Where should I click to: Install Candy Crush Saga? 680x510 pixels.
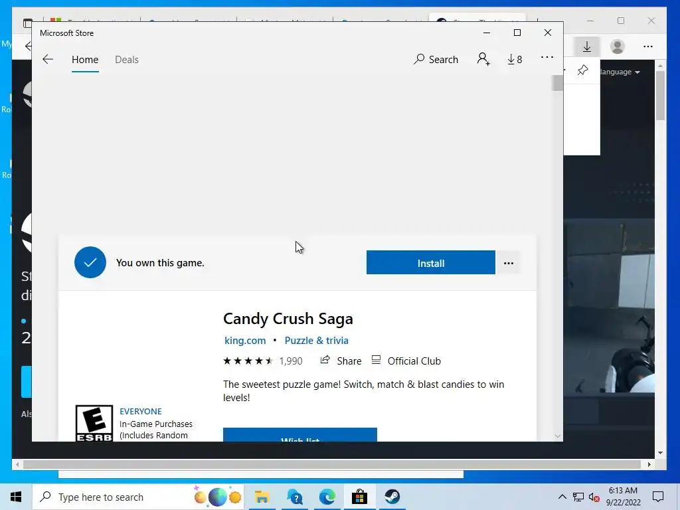coord(430,262)
